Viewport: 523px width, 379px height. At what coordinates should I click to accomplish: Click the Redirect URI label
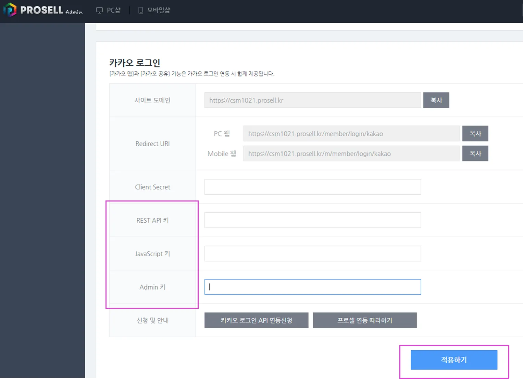(x=152, y=144)
